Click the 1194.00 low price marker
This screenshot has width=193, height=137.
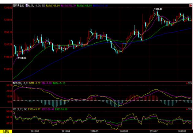pos(21,58)
